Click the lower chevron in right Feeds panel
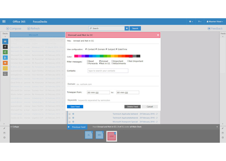This screenshot has width=226, height=161. point(223,124)
